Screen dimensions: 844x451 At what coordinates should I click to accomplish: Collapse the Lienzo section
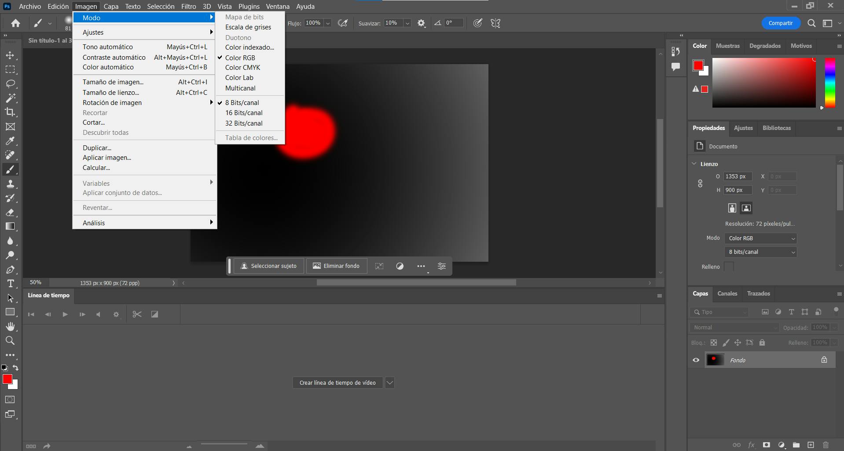tap(694, 164)
